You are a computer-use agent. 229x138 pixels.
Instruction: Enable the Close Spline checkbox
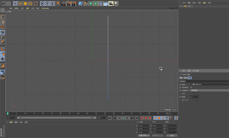[191, 87]
